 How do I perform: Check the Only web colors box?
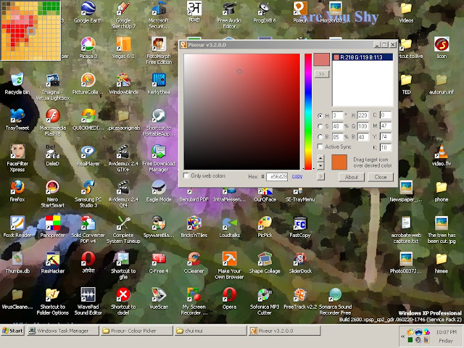(186, 175)
